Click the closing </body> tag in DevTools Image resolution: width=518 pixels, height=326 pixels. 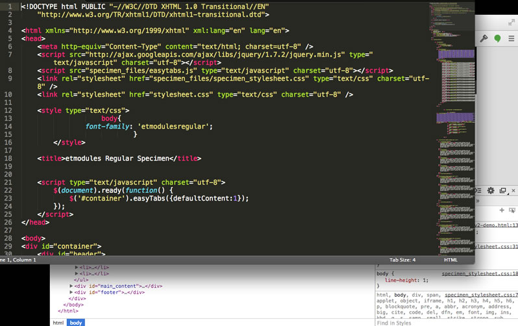point(73,305)
